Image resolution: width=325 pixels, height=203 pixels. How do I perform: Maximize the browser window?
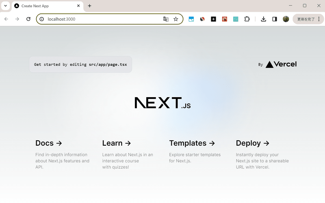pyautogui.click(x=304, y=6)
